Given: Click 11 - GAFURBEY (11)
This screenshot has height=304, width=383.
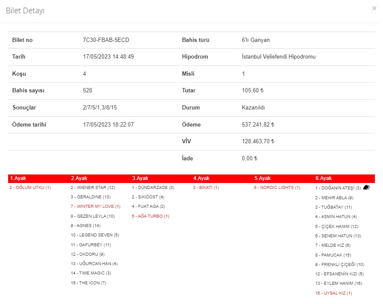Looking at the screenshot, I should (x=91, y=245).
